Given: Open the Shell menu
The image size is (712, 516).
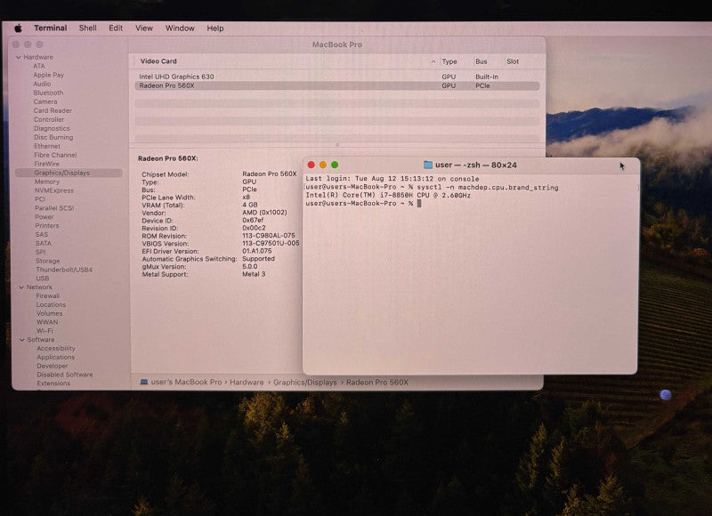Looking at the screenshot, I should (87, 28).
